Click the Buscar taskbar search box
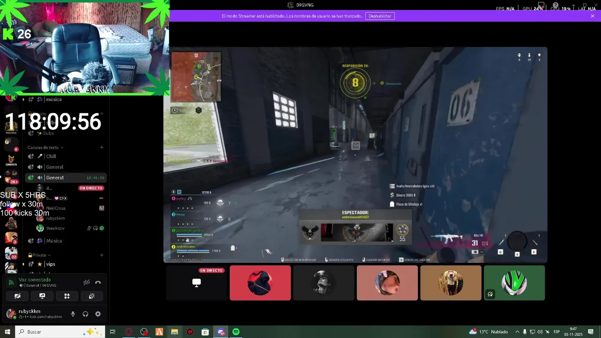The width and height of the screenshot is (601, 338). click(60, 332)
